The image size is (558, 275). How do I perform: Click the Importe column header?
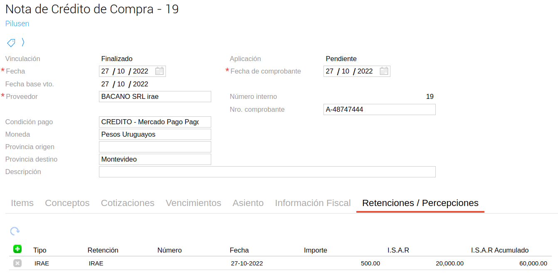click(316, 250)
